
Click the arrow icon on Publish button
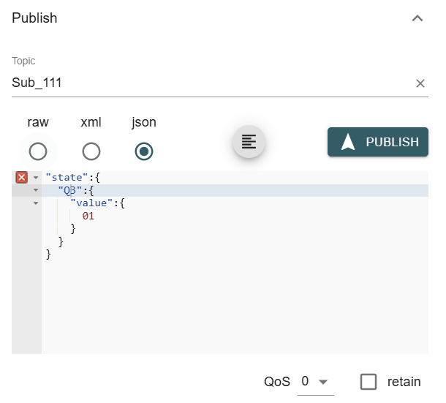coord(348,142)
